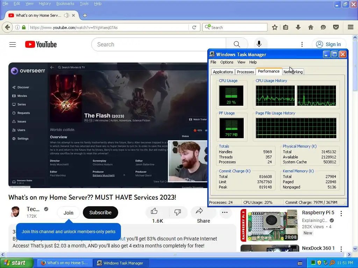Click the Sign in button
This screenshot has height=268, width=358.
(x=329, y=44)
